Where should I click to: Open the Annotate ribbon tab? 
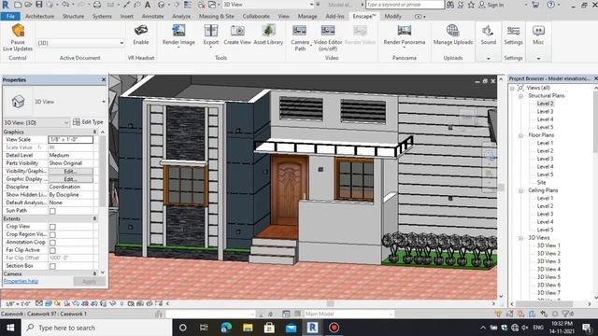point(152,17)
